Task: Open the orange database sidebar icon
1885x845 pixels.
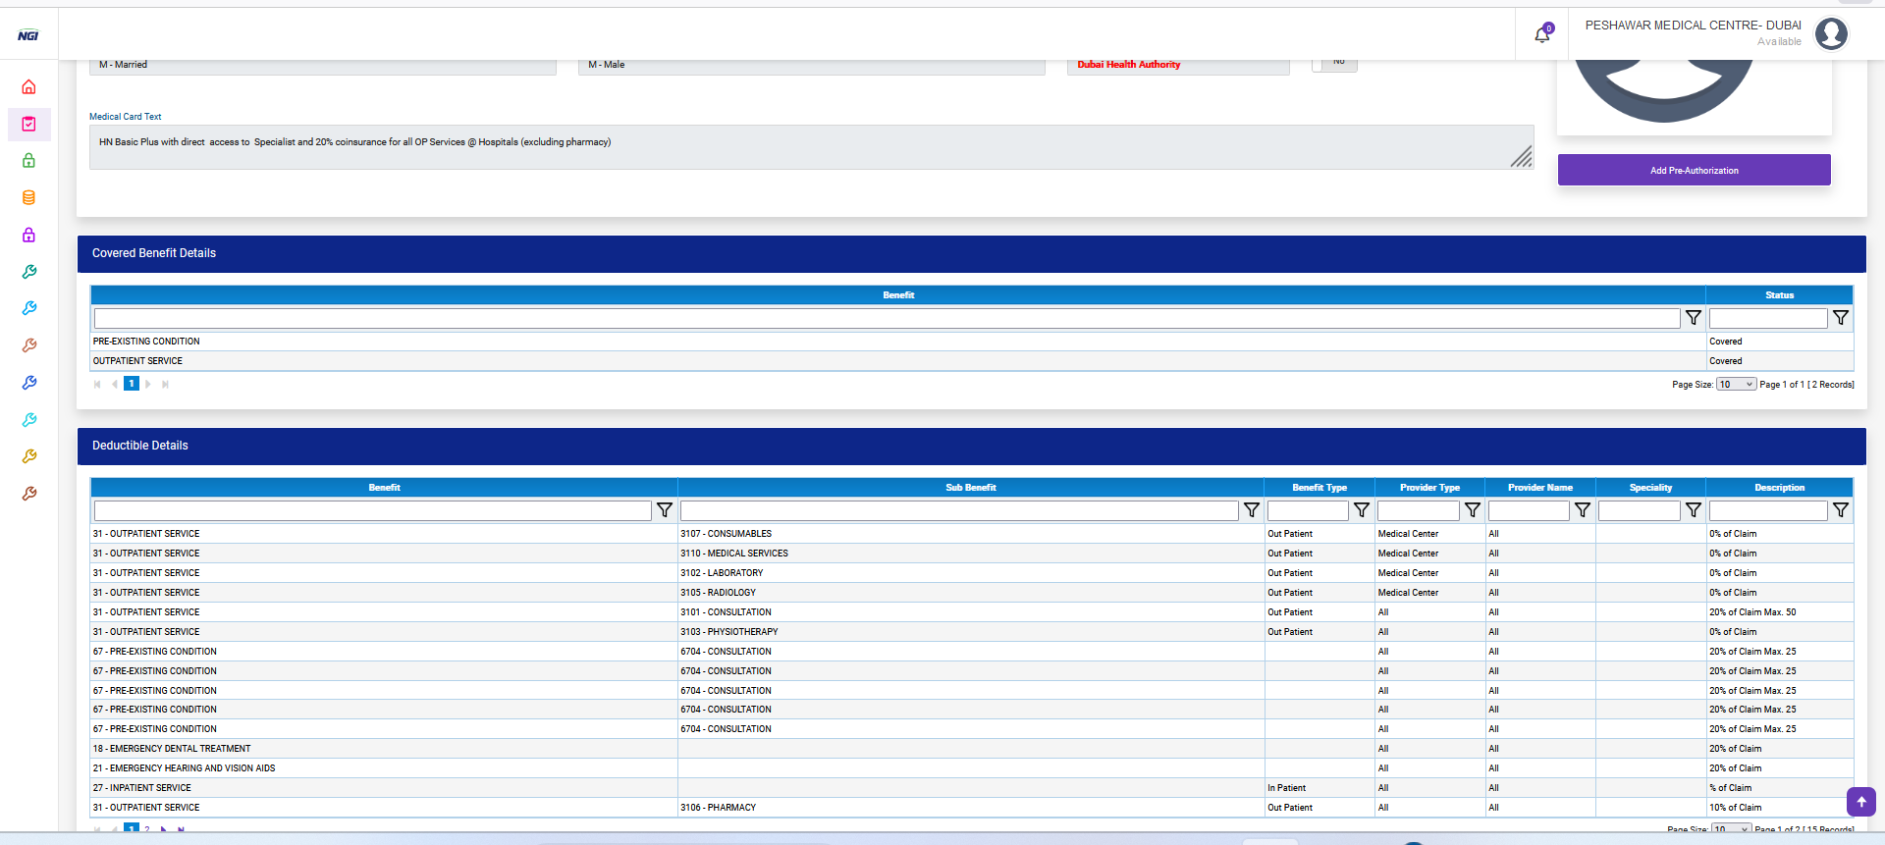Action: click(28, 198)
